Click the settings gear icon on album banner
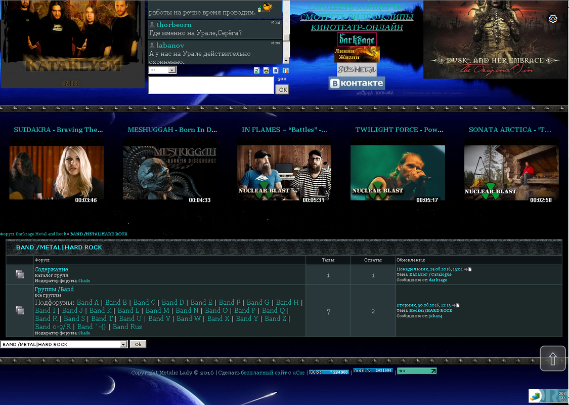 pyautogui.click(x=553, y=19)
